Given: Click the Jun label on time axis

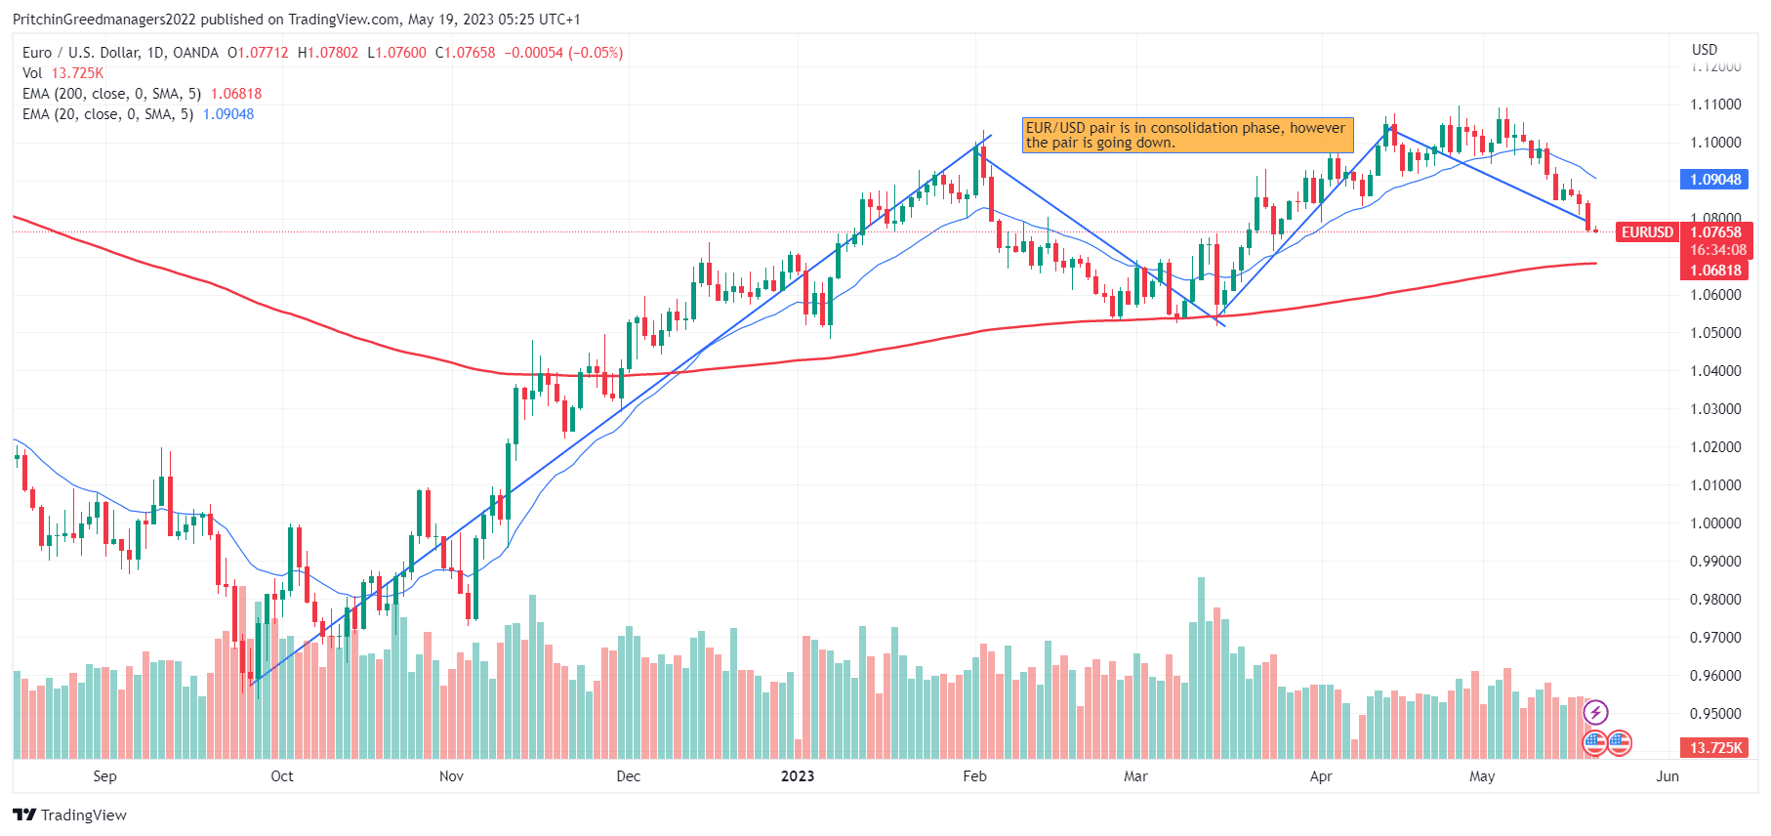Looking at the screenshot, I should pyautogui.click(x=1668, y=776).
